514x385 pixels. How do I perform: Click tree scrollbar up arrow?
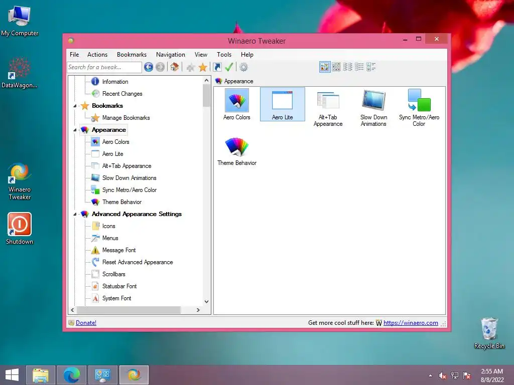[206, 80]
